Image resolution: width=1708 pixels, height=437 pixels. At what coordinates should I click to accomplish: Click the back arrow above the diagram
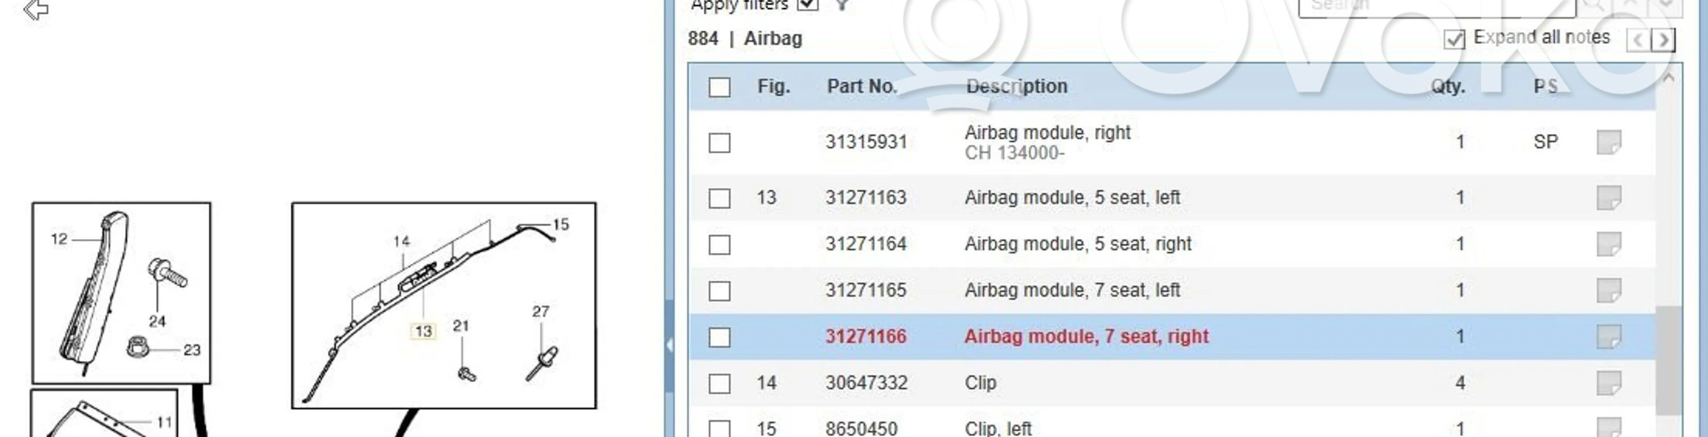pyautogui.click(x=36, y=9)
